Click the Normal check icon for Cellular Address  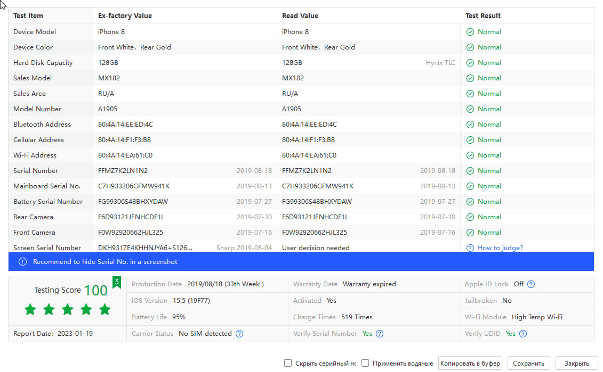point(470,140)
